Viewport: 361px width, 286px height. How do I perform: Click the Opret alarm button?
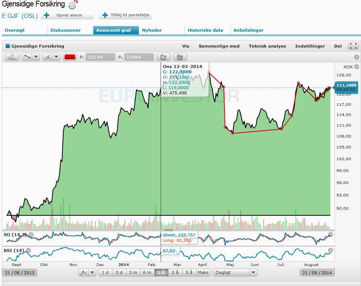click(x=67, y=15)
